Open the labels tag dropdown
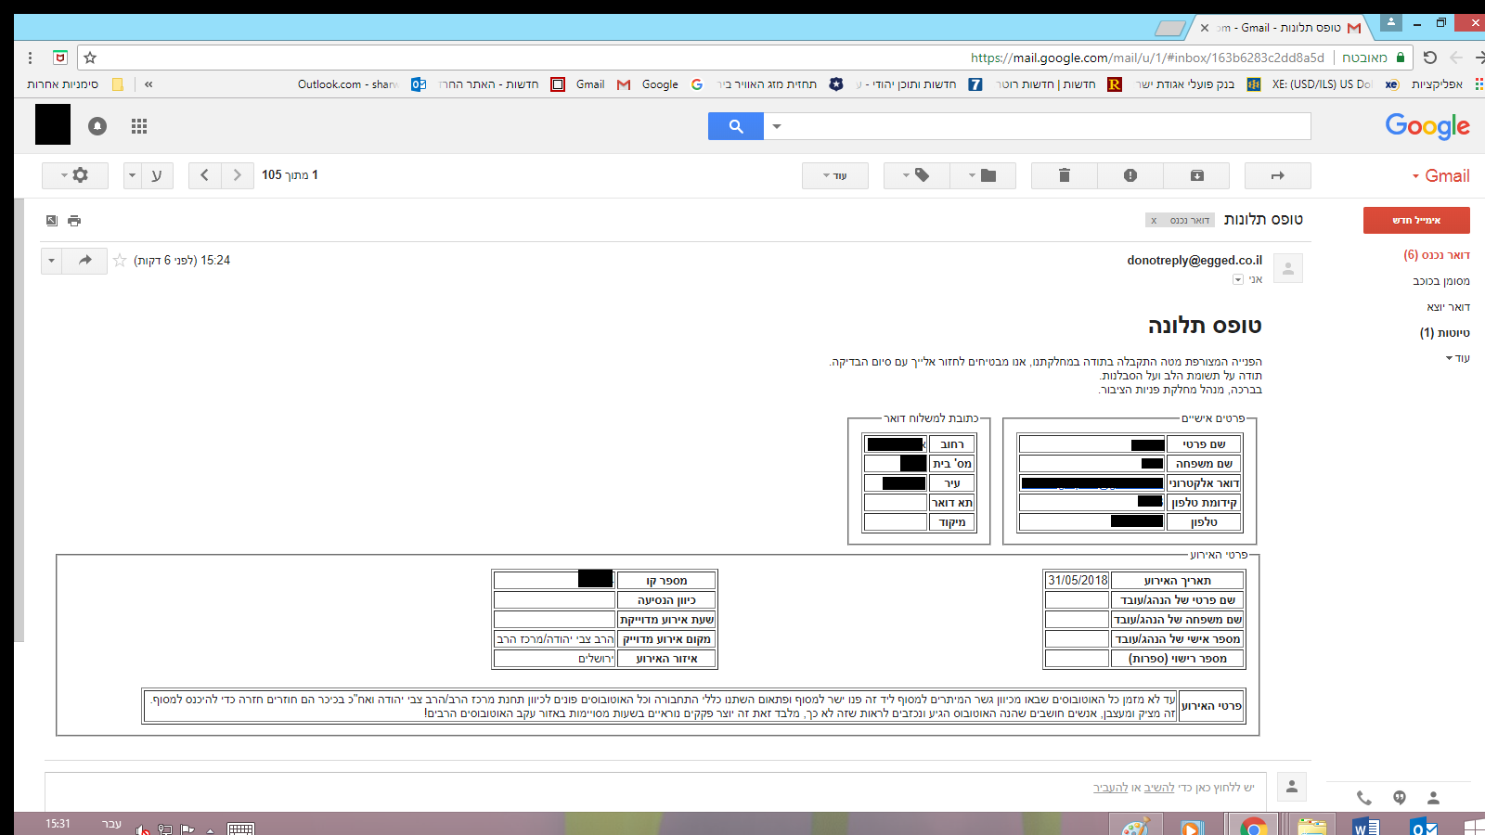Viewport: 1485px width, 835px height. pos(917,175)
